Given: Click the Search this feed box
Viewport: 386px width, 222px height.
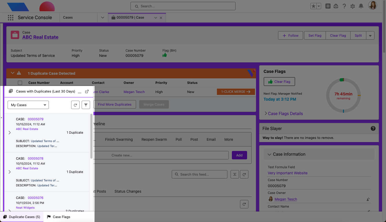Looking at the screenshot, I should (200, 174).
